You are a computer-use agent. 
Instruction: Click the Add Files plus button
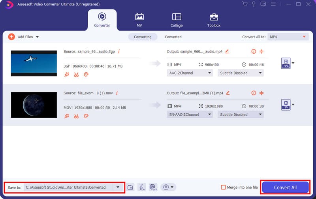pyautogui.click(x=11, y=37)
